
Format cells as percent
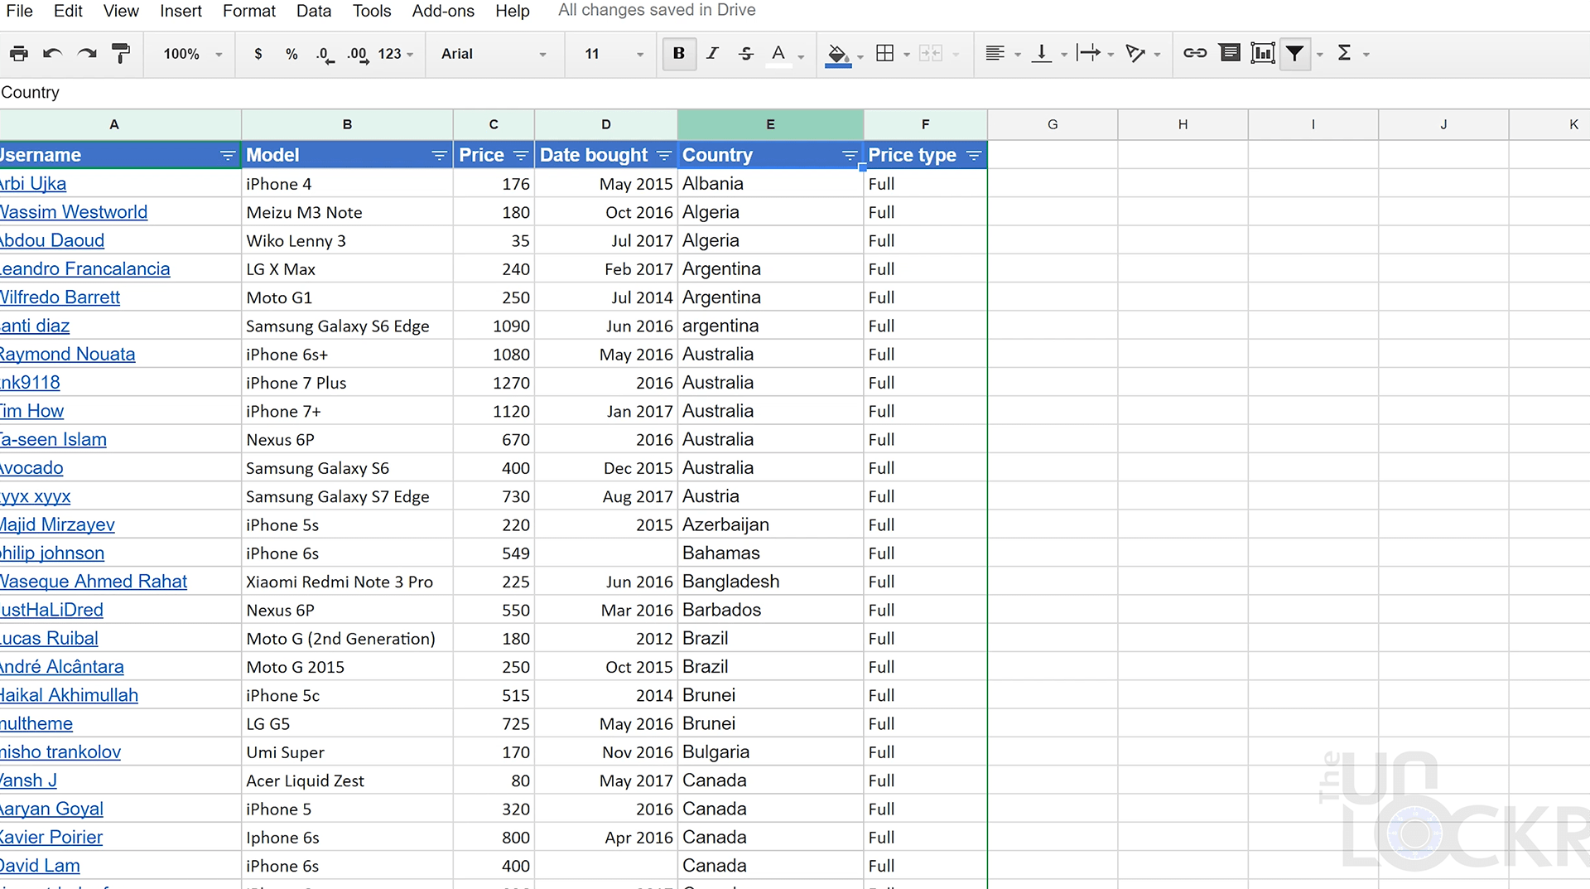(291, 54)
